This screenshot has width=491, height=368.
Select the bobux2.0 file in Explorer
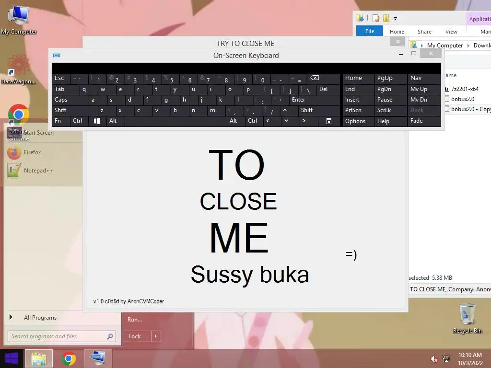(462, 99)
